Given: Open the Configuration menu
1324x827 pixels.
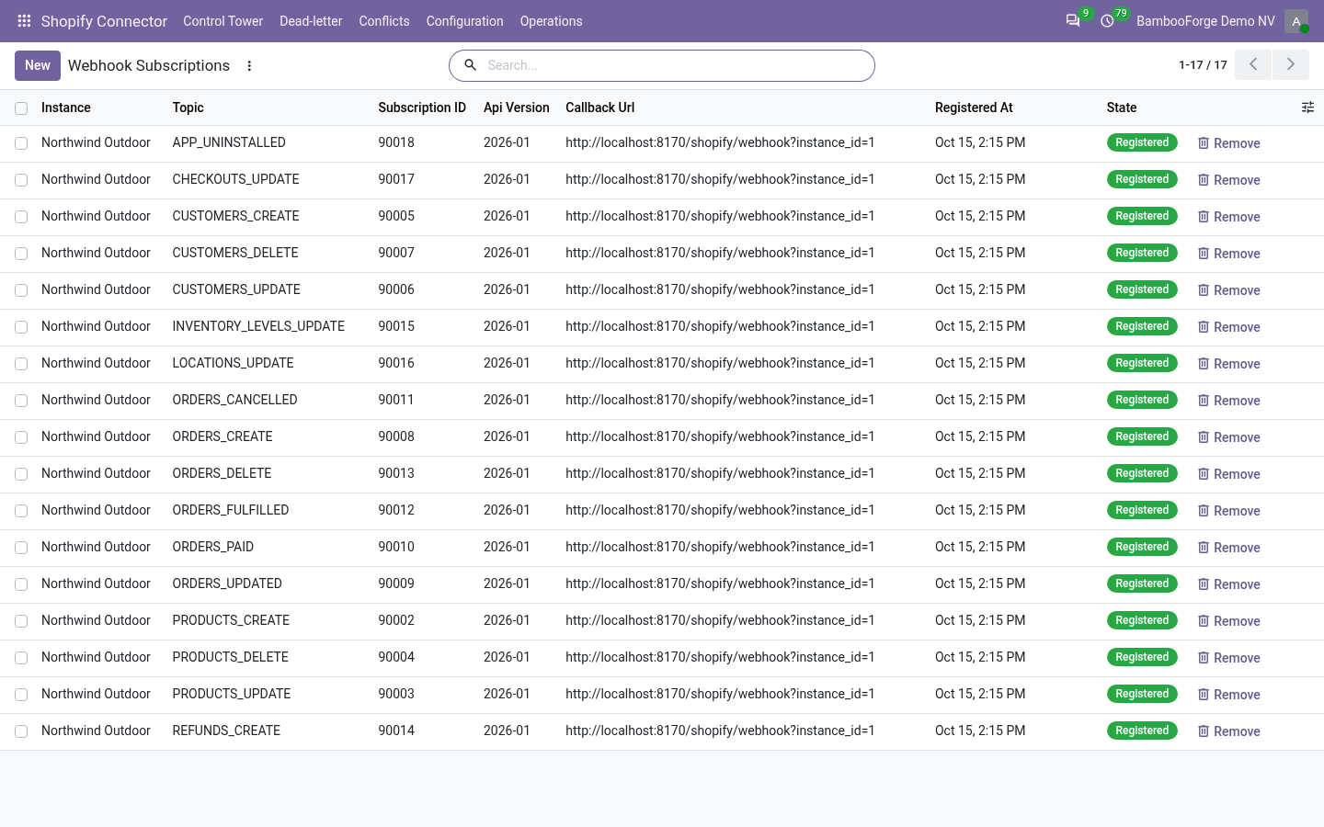Looking at the screenshot, I should 464,21.
